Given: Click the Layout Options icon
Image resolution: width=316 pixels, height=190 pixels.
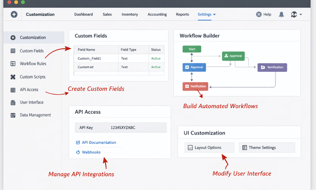Looking at the screenshot, I should pyautogui.click(x=190, y=148).
